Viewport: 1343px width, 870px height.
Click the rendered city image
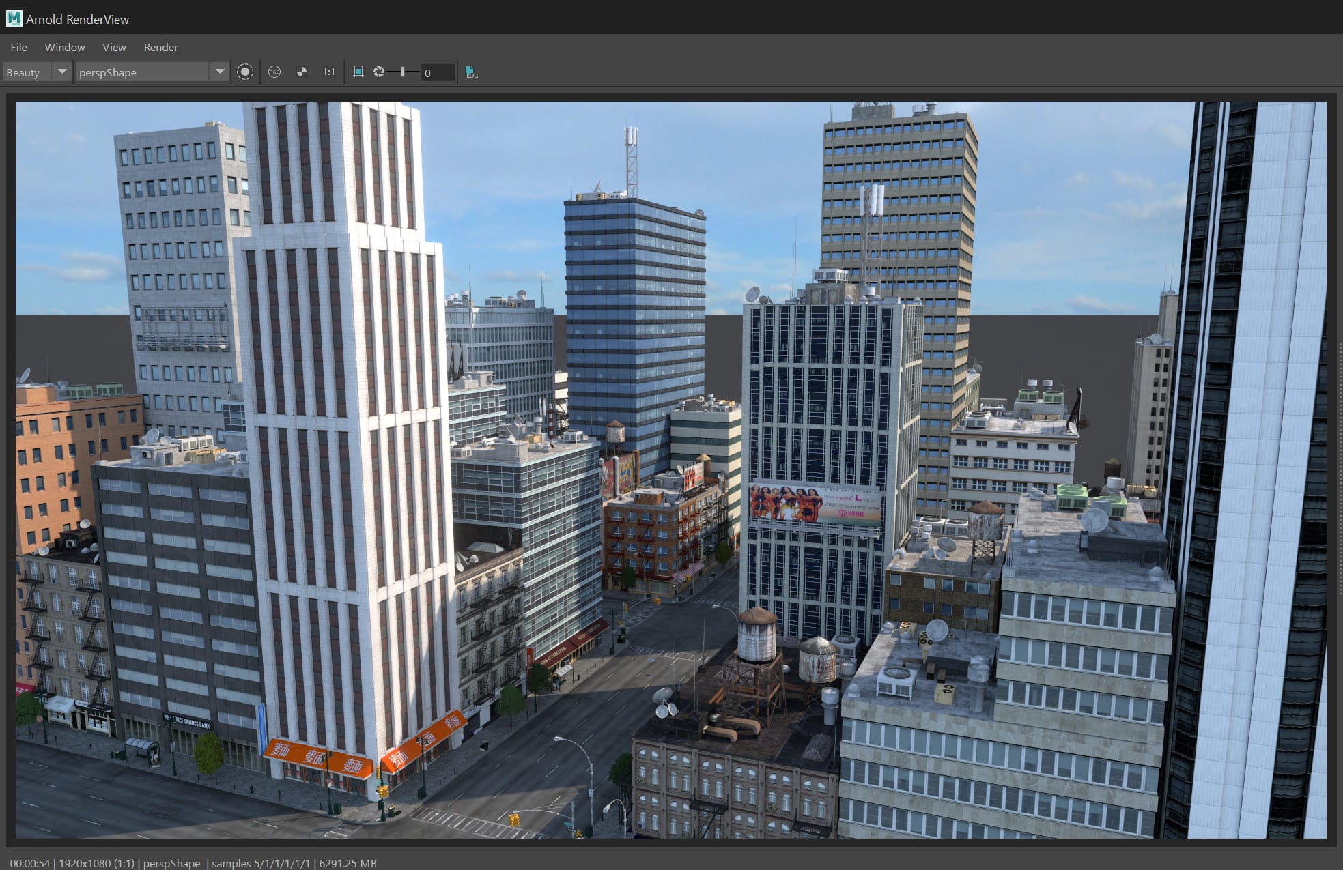(670, 469)
